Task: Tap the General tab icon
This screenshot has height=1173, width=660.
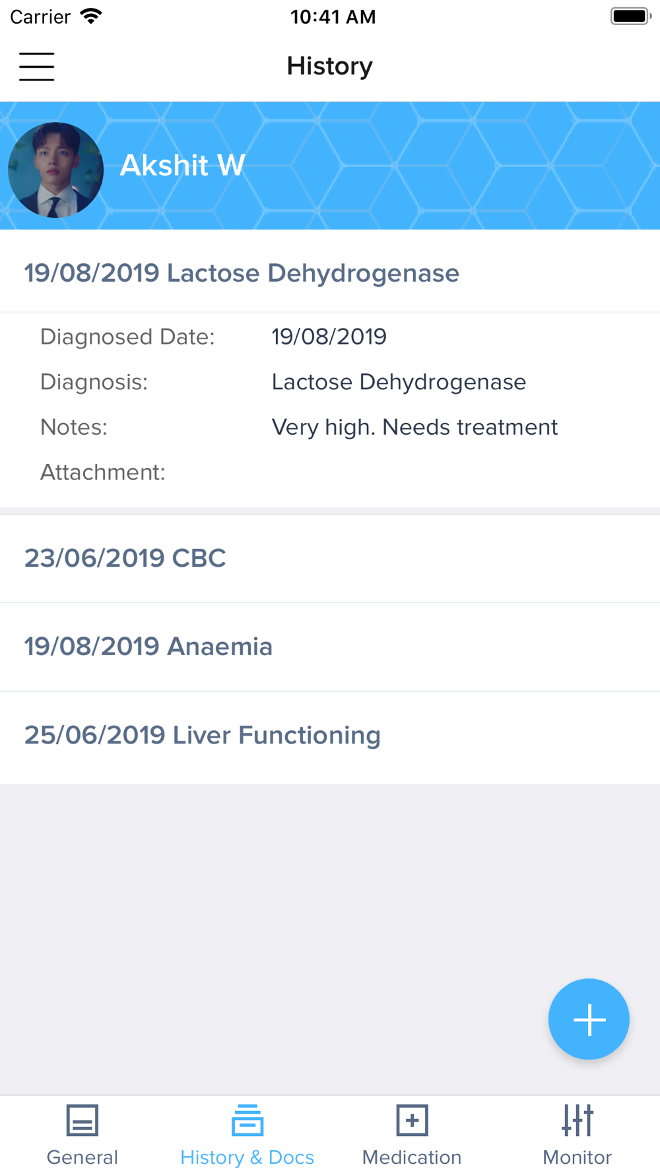Action: [x=82, y=1120]
